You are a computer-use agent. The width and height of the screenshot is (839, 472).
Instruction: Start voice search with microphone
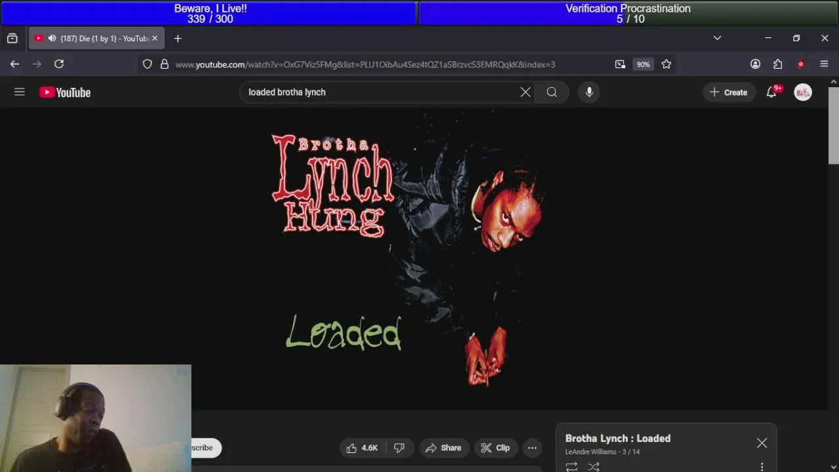tap(589, 92)
